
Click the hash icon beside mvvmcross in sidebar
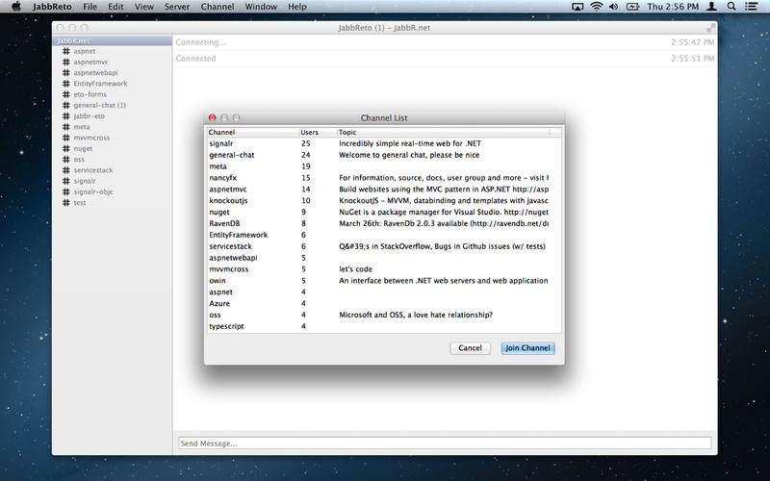(65, 138)
